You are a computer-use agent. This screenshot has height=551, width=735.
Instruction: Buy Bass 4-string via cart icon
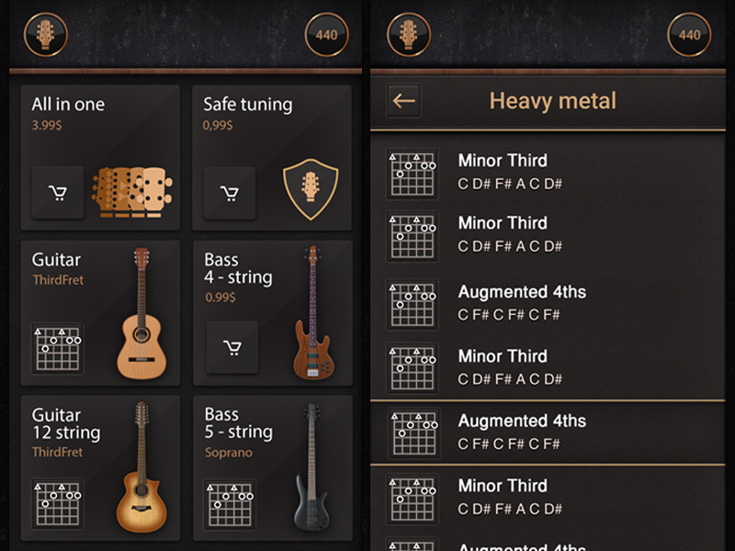pos(232,347)
